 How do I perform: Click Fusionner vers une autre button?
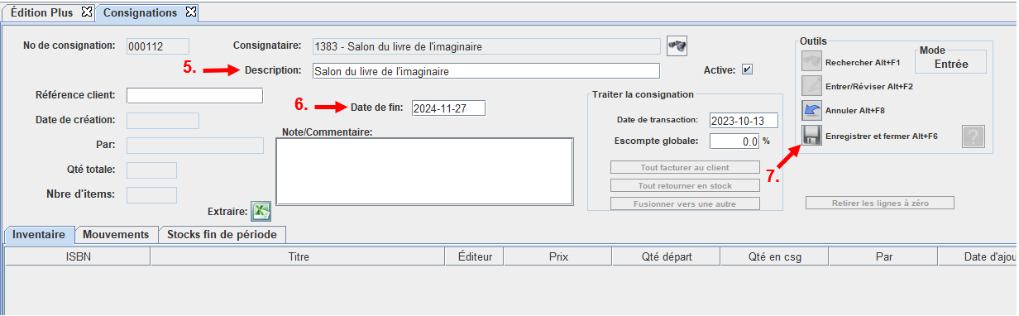(x=685, y=203)
